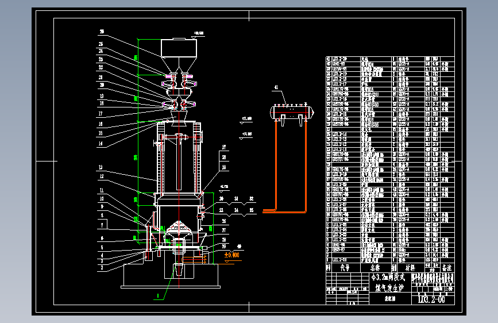
Task: Click part callout number 25 on the drawing
Action: pyautogui.click(x=101, y=44)
